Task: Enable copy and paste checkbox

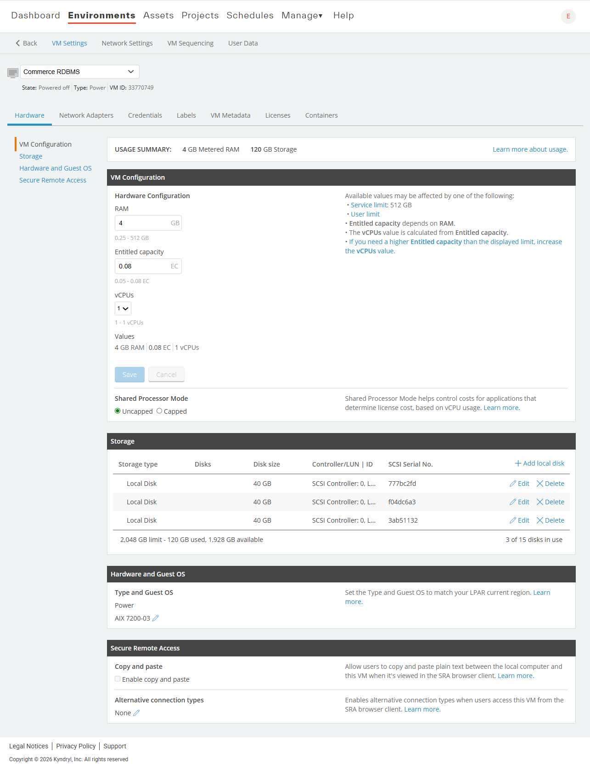Action: (x=118, y=679)
